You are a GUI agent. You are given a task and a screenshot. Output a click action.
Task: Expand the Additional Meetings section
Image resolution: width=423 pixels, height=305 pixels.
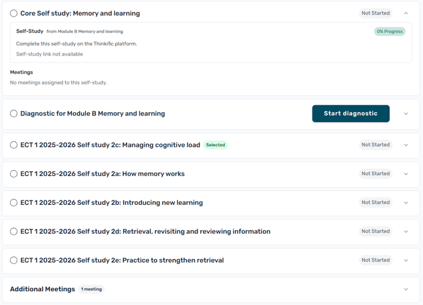point(406,289)
